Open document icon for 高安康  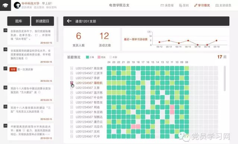pos(72,68)
